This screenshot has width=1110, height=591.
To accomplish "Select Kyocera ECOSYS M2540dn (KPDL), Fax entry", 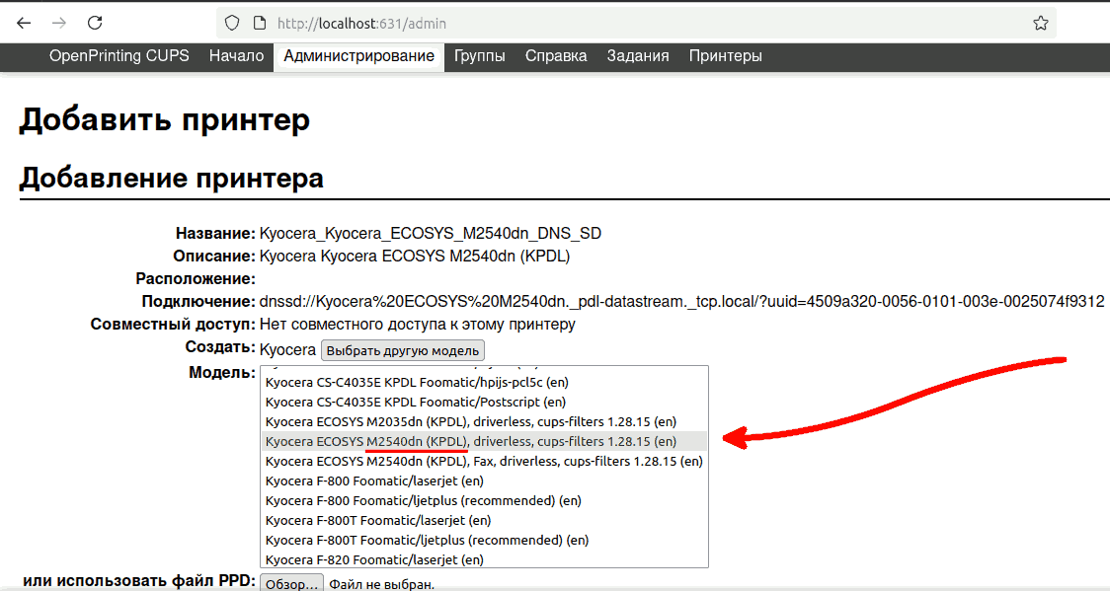I will [x=484, y=462].
